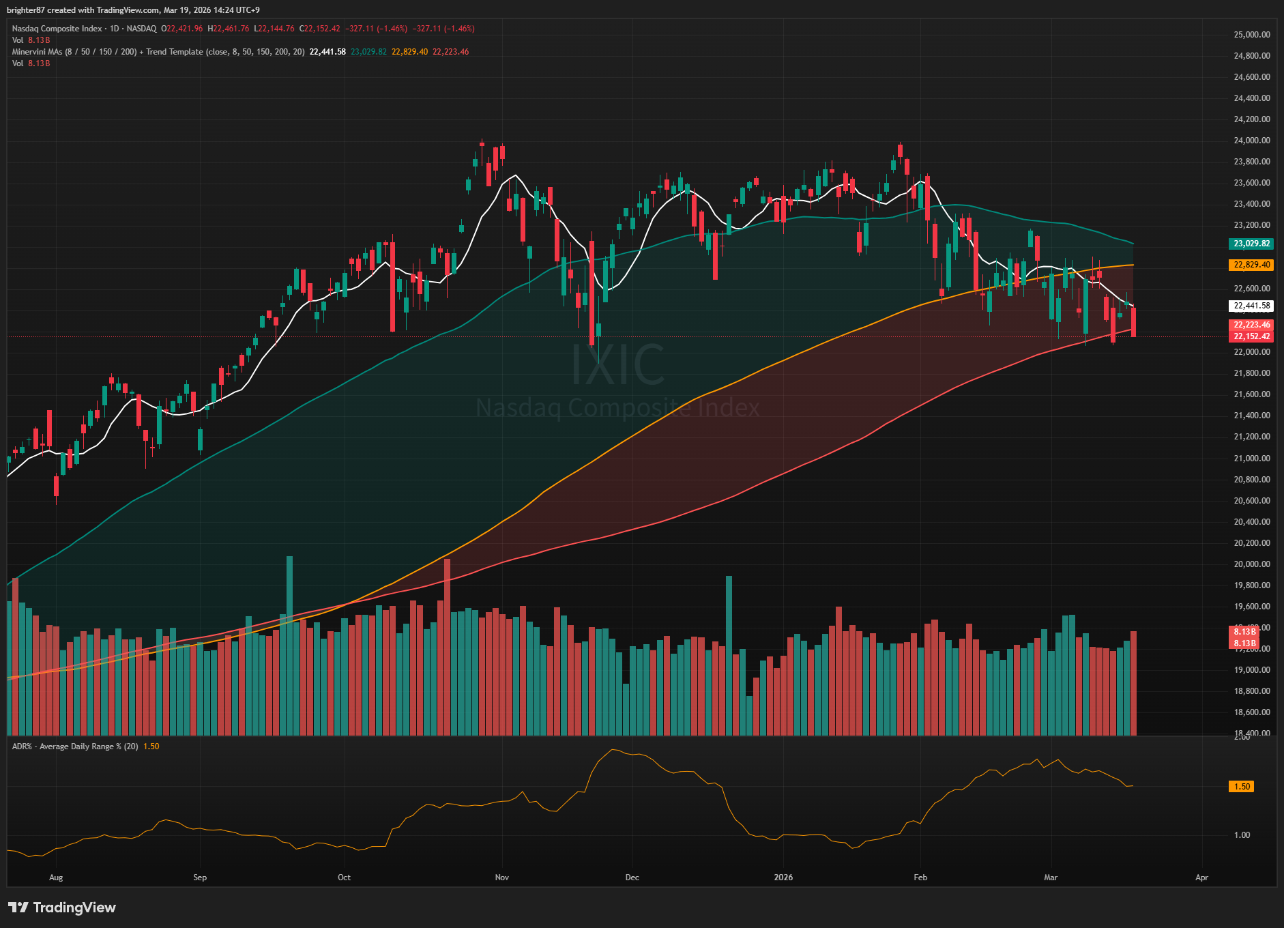The height and width of the screenshot is (928, 1284).
Task: Click Aug on the time axis
Action: pyautogui.click(x=56, y=878)
